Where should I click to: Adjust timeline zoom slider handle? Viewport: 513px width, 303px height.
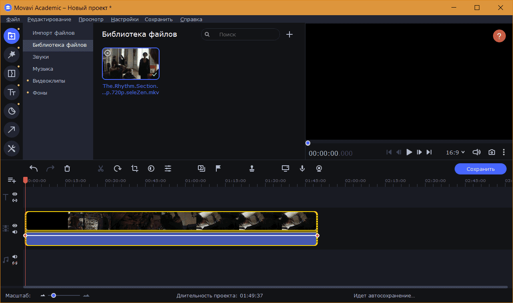[53, 295]
